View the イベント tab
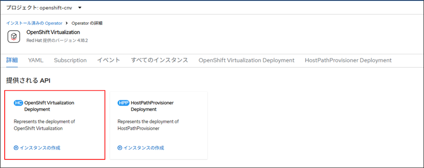 tap(109, 60)
